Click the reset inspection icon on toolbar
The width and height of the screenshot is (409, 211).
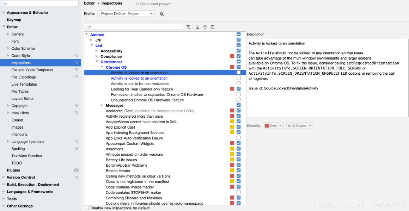tap(212, 27)
